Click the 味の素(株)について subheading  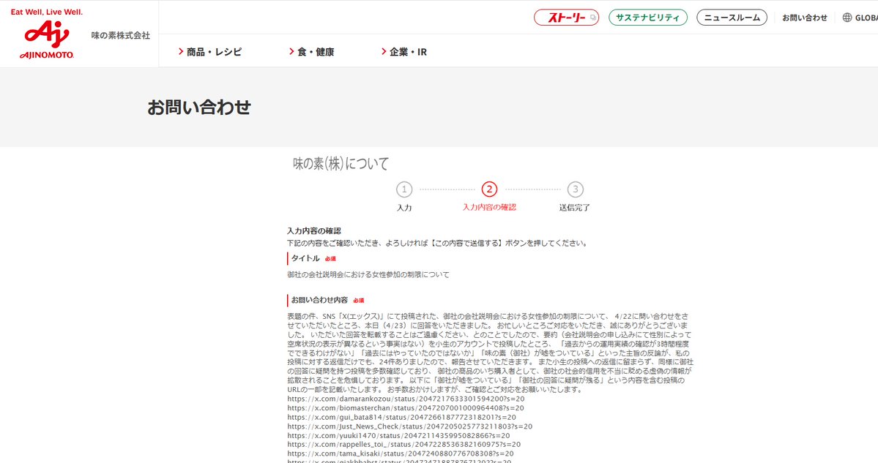pyautogui.click(x=341, y=164)
